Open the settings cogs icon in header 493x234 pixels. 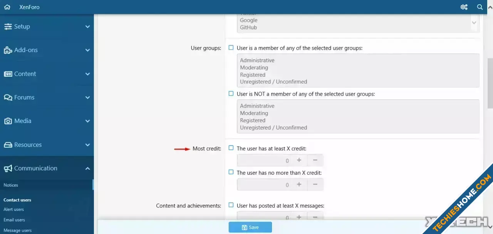[x=464, y=7]
